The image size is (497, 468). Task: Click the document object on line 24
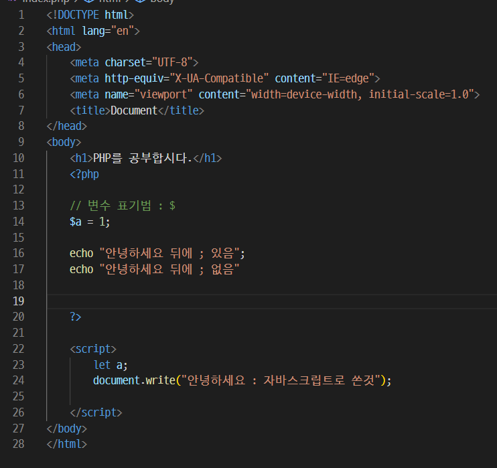pyautogui.click(x=117, y=380)
